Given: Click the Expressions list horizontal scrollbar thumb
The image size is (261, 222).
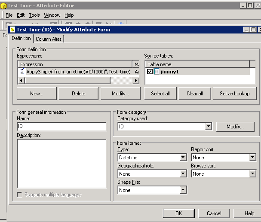Looking at the screenshot, I should [x=68, y=81].
